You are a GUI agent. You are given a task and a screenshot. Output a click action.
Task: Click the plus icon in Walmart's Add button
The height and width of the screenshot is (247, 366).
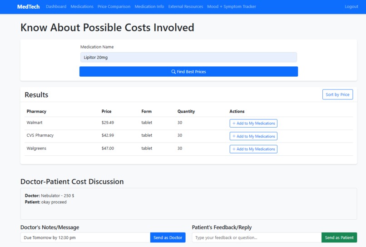point(234,123)
